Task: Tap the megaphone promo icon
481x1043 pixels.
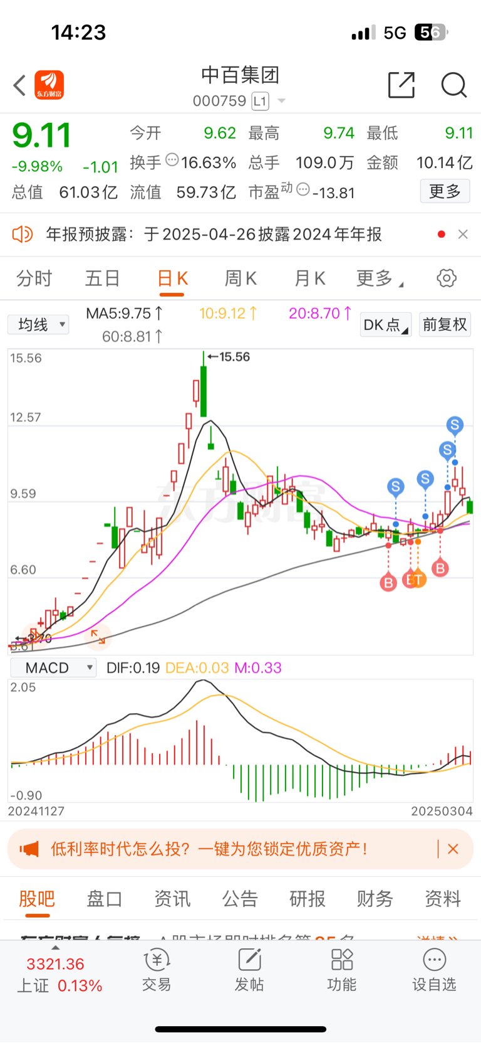Action: point(29,849)
